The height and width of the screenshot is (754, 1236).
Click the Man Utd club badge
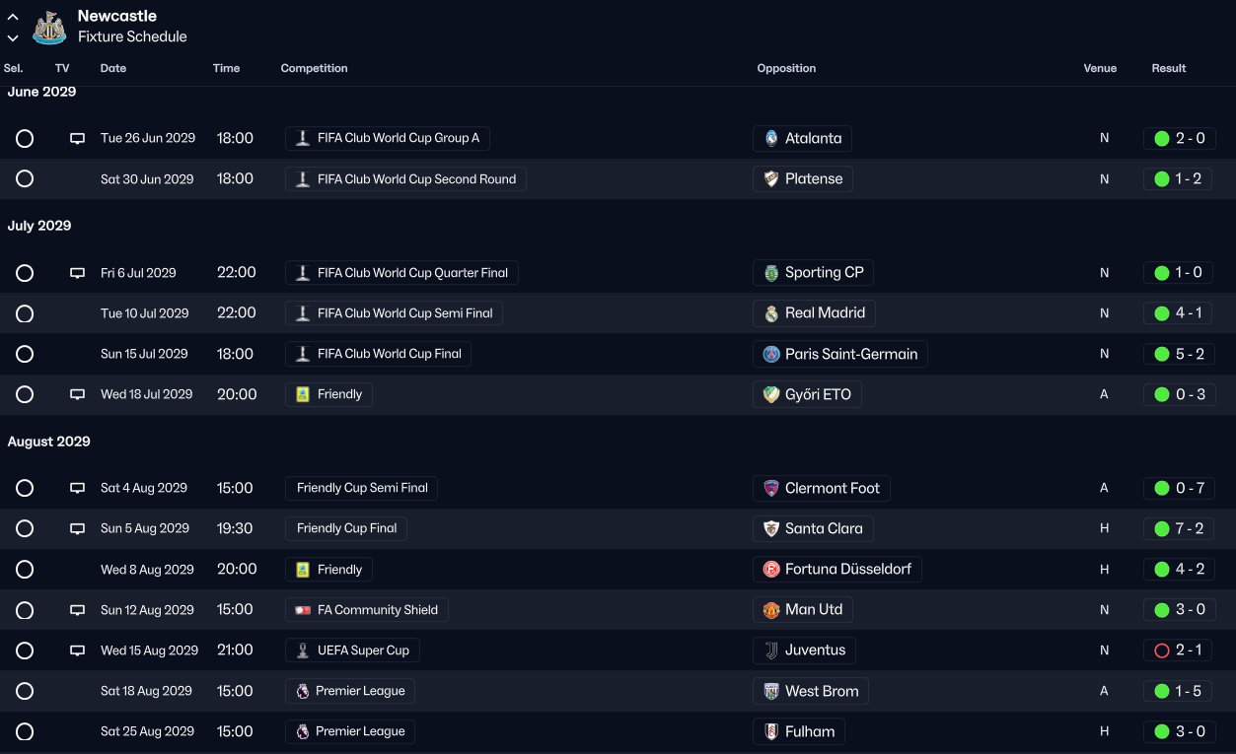(771, 610)
